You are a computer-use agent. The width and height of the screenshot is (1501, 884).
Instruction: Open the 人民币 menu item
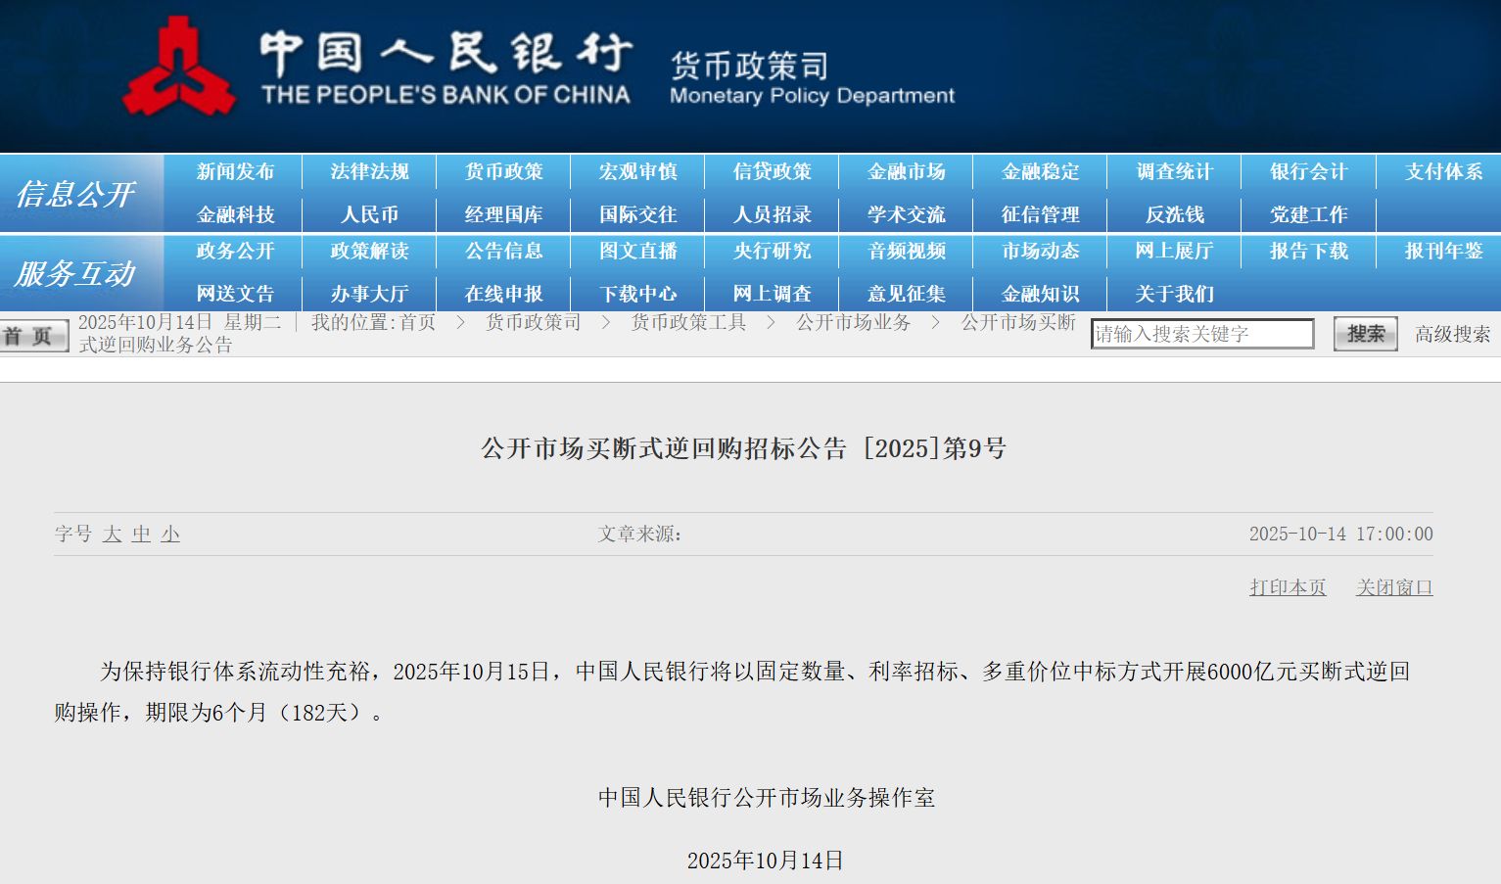tap(369, 214)
